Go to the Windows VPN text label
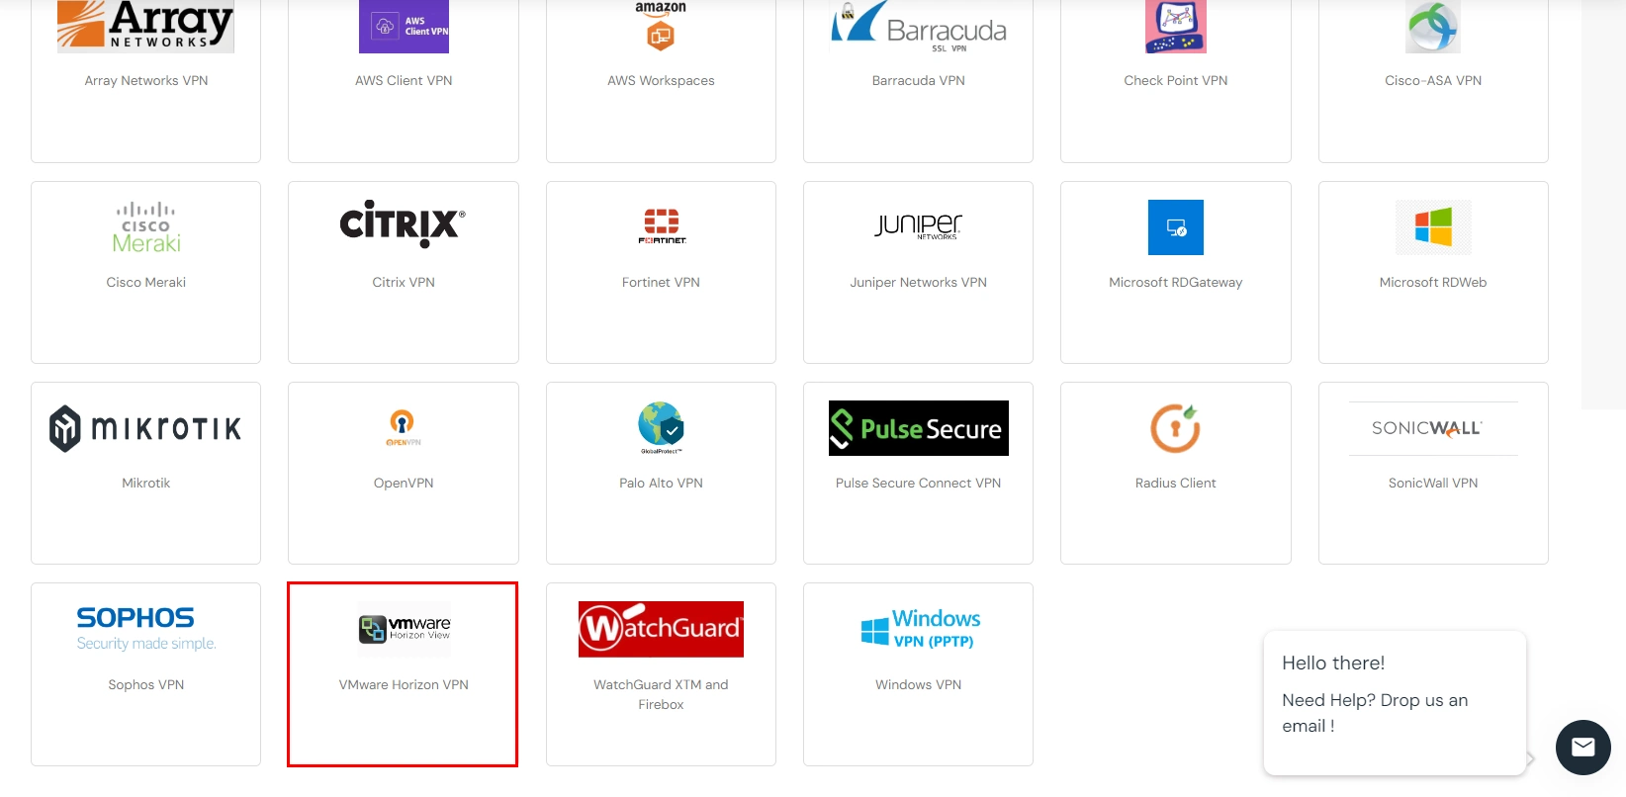 point(919,685)
